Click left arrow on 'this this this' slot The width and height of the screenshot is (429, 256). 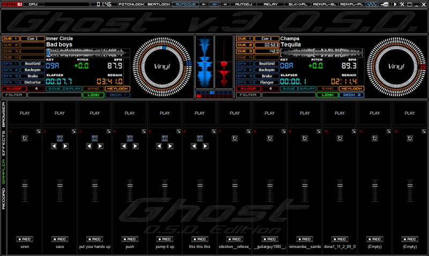point(194,146)
